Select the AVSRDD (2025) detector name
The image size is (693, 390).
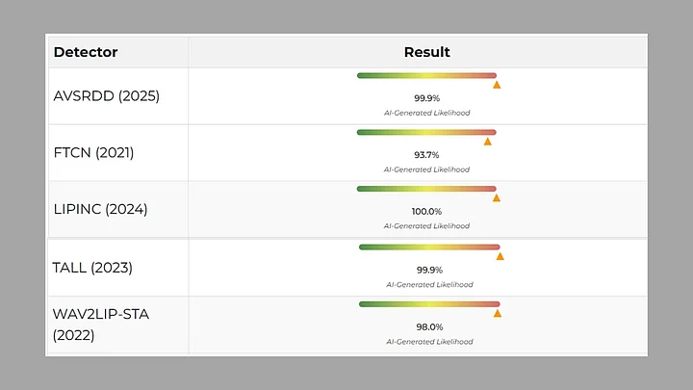[106, 96]
